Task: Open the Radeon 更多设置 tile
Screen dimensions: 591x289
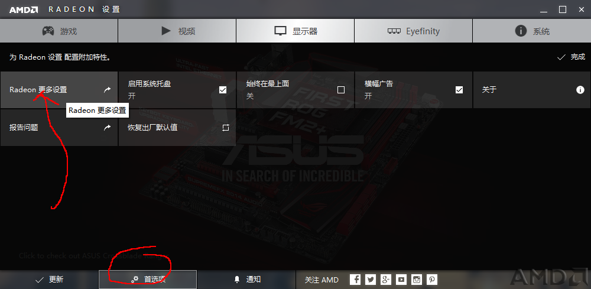Action: tap(59, 90)
